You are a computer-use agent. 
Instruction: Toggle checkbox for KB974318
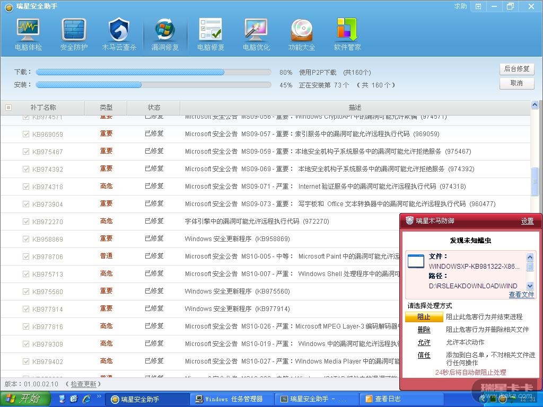(x=25, y=187)
